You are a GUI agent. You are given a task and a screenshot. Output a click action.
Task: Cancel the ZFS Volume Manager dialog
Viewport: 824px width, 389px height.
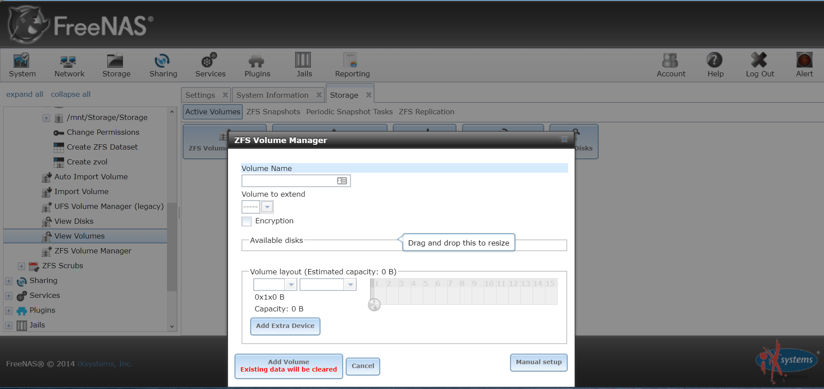363,366
